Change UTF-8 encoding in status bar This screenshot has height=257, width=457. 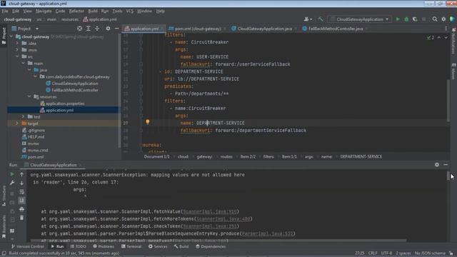click(x=386, y=253)
